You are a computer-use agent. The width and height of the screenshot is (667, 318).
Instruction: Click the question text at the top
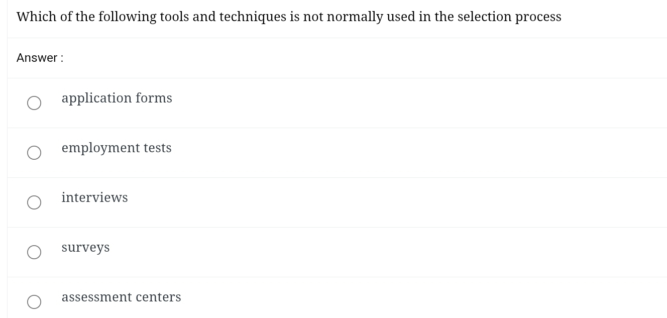289,17
